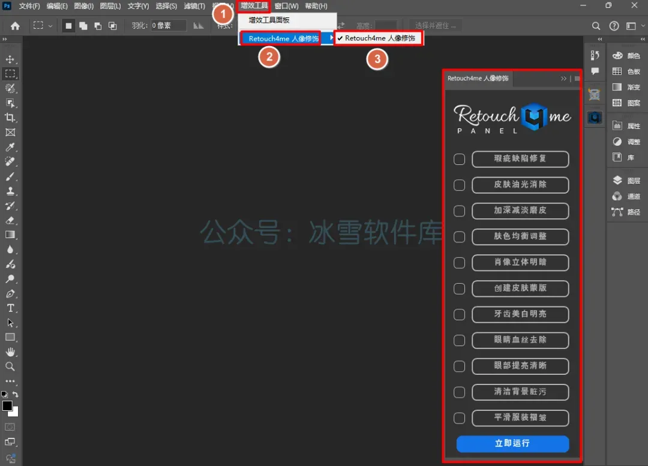Select the Frame tool
Viewport: 648px width, 466px height.
(x=10, y=132)
